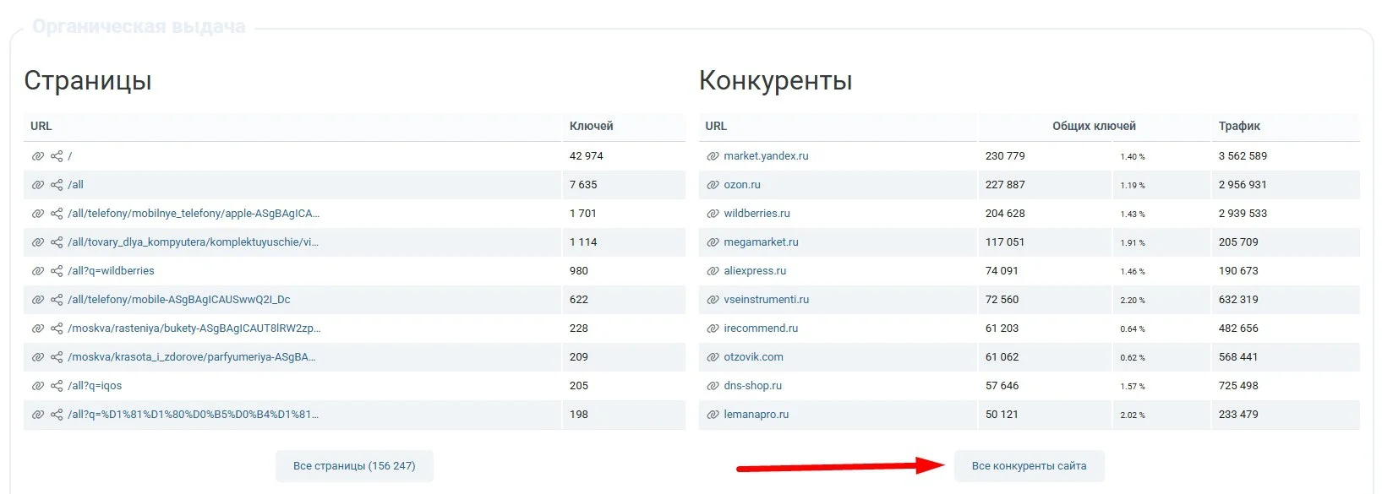The height and width of the screenshot is (494, 1382).
Task: Open the vseinstrumenti.ru link
Action: [x=766, y=300]
